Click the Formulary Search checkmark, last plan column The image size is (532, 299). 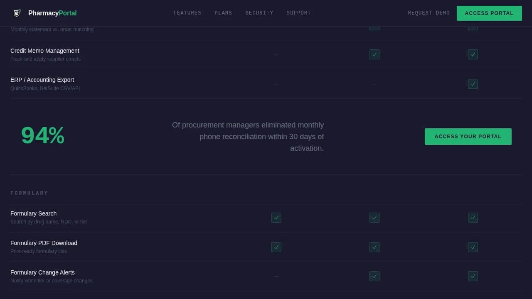click(473, 217)
